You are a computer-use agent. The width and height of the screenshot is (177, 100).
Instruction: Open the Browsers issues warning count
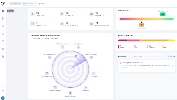click(45, 25)
